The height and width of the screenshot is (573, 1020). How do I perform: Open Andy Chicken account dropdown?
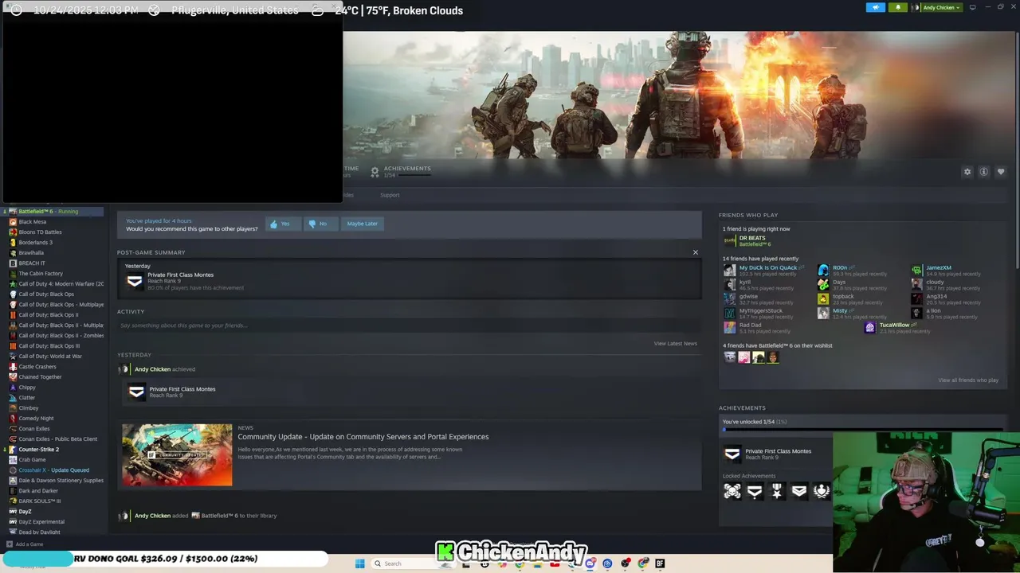click(937, 7)
